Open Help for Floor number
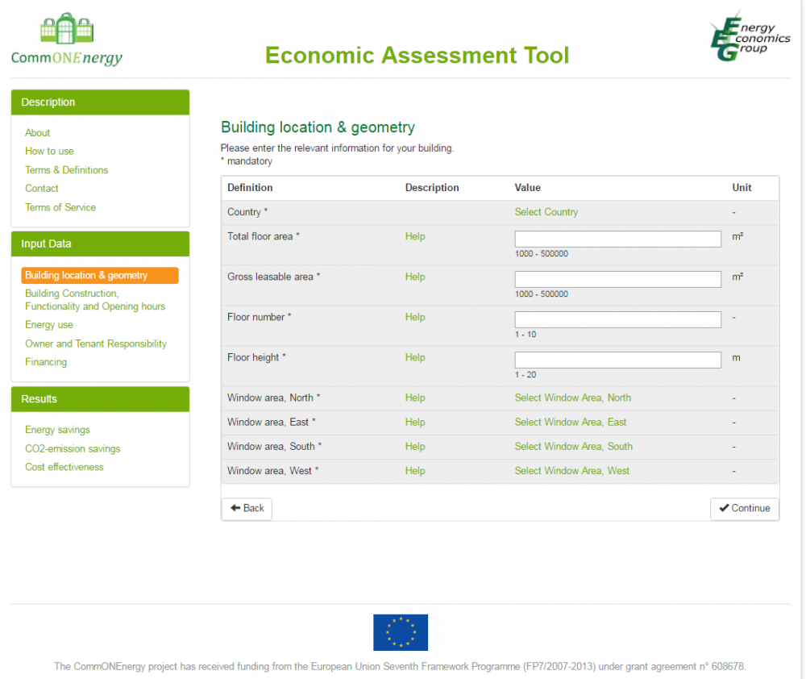This screenshot has height=679, width=806. pos(415,317)
